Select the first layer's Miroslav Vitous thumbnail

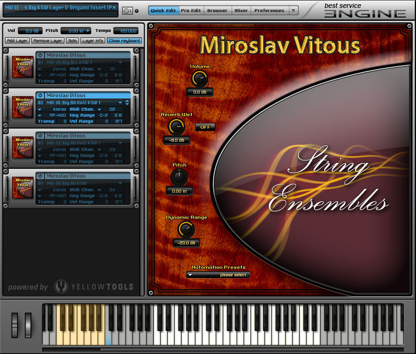tap(23, 67)
